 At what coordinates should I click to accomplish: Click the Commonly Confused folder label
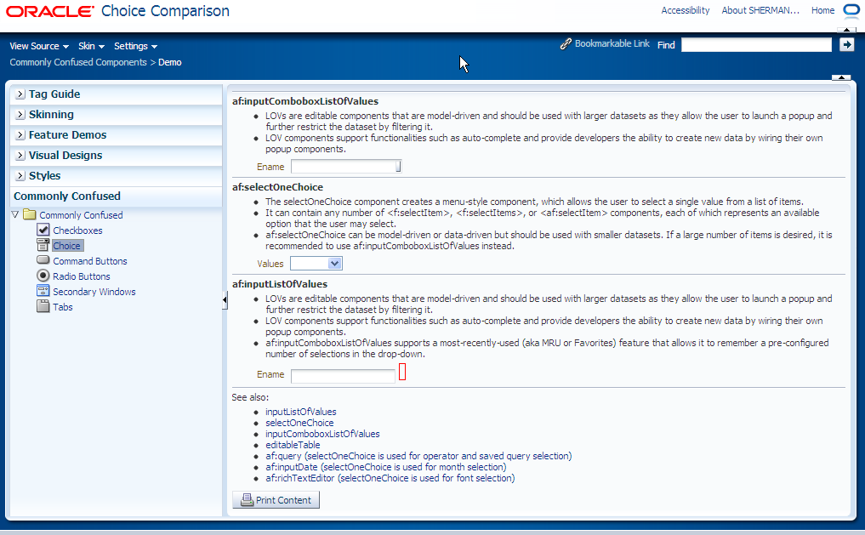(81, 215)
